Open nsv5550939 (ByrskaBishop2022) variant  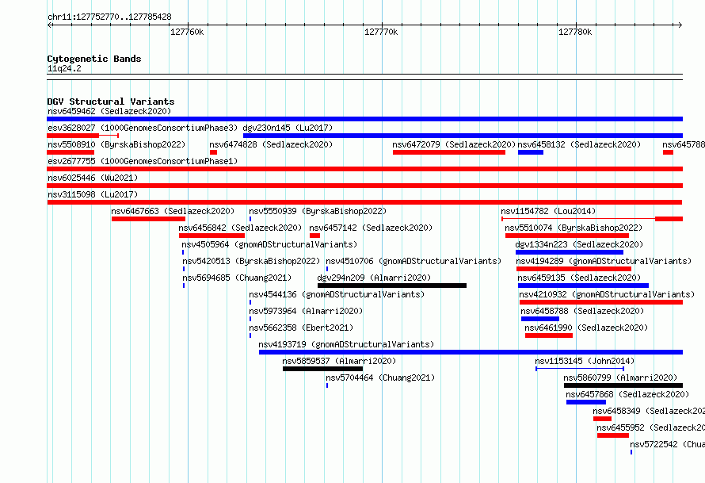[x=318, y=211]
